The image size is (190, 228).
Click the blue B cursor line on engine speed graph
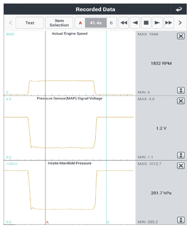pyautogui.click(x=106, y=62)
